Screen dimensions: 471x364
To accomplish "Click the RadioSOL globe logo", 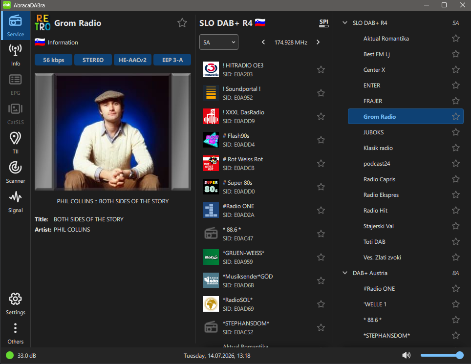I will pyautogui.click(x=211, y=304).
